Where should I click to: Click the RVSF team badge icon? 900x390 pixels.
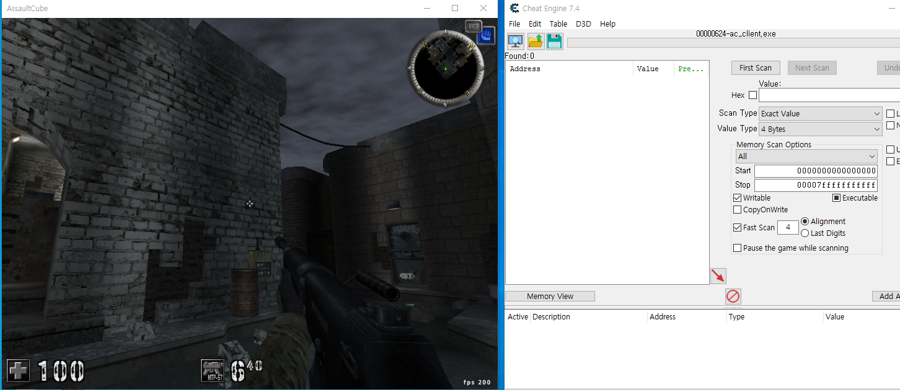pos(474,26)
